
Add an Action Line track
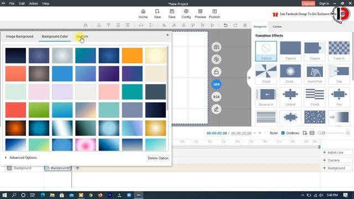point(337,153)
